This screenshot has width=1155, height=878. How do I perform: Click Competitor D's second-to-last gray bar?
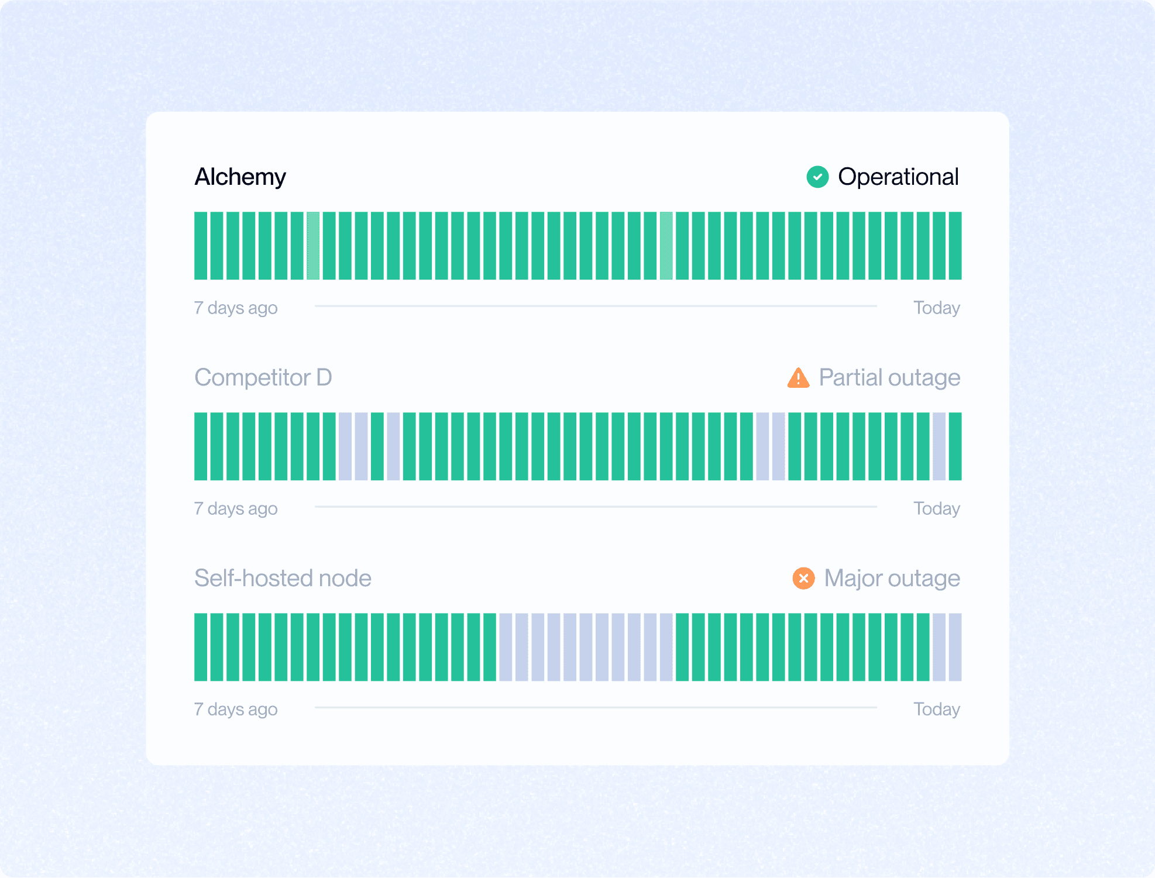click(778, 446)
